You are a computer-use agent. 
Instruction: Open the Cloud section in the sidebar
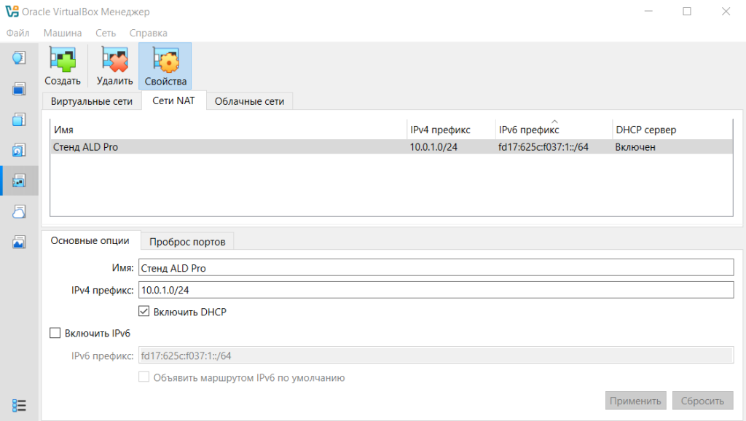(20, 212)
